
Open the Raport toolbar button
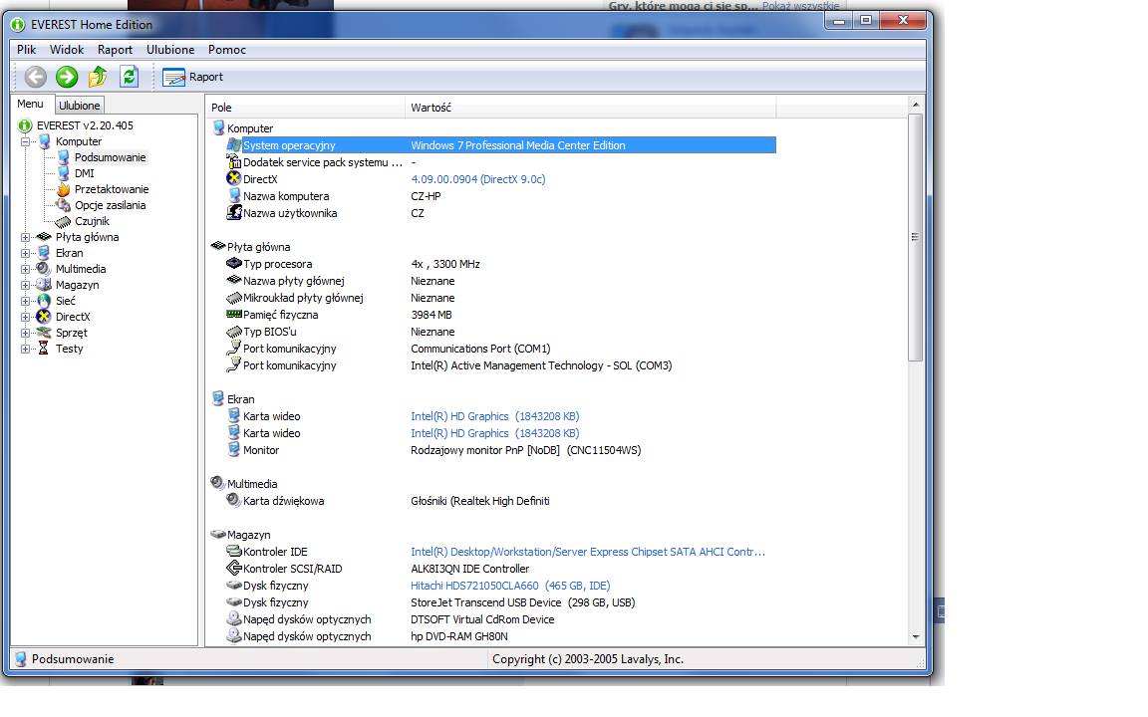pyautogui.click(x=192, y=77)
